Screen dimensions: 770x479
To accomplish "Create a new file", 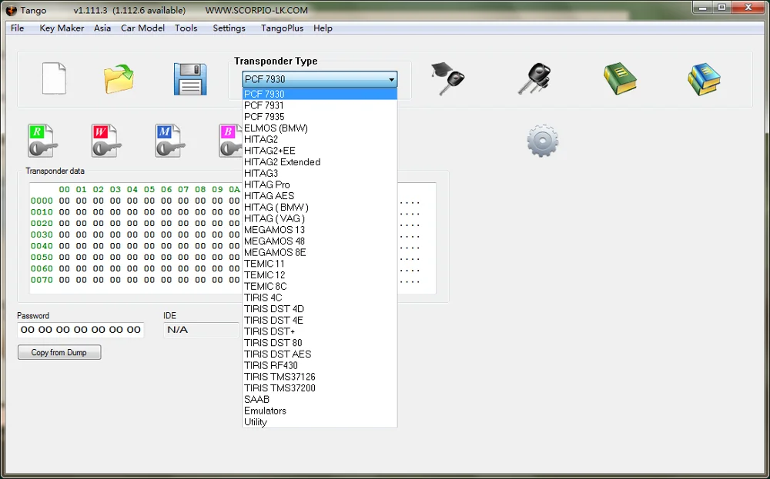I will pos(54,78).
